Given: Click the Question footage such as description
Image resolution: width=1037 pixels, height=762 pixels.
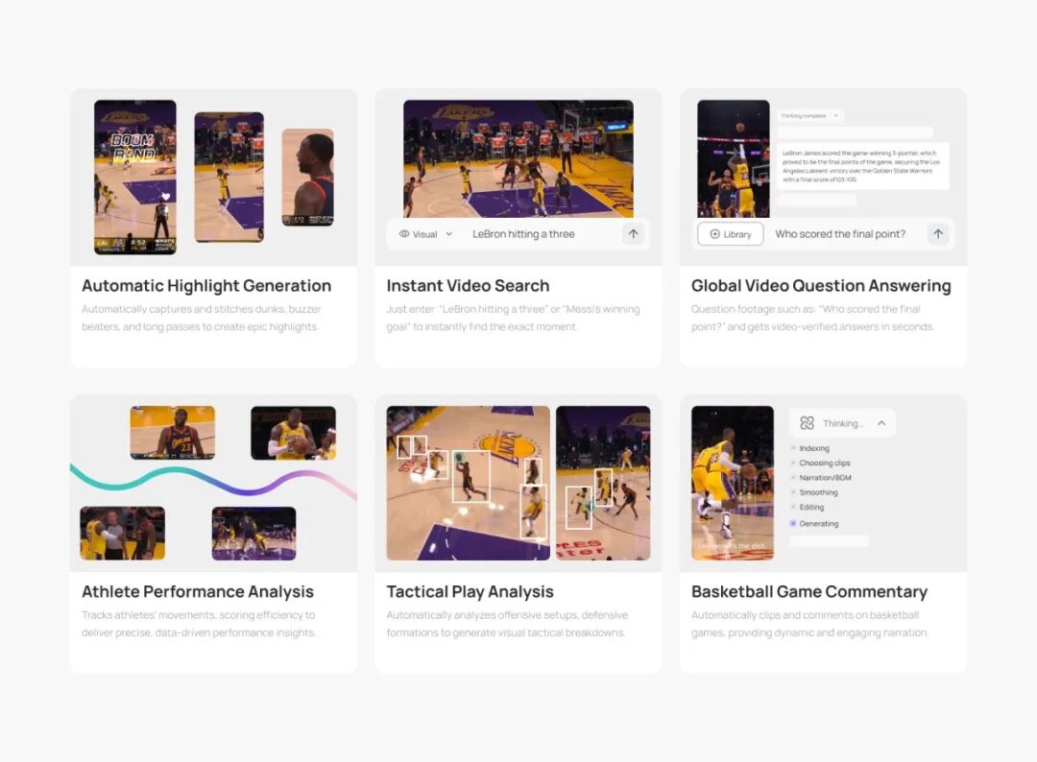Looking at the screenshot, I should click(x=812, y=318).
